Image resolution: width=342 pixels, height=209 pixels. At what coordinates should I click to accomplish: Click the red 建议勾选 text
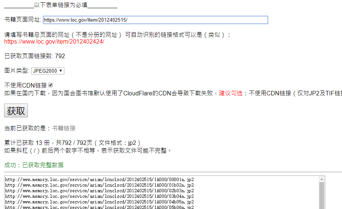[x=231, y=93]
